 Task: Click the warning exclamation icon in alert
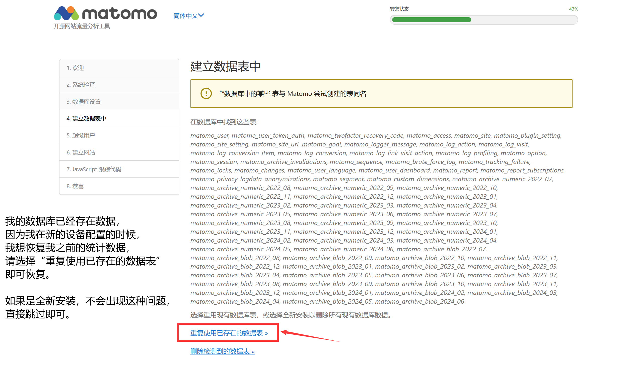pyautogui.click(x=206, y=94)
